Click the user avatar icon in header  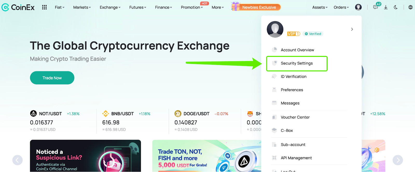click(x=358, y=7)
